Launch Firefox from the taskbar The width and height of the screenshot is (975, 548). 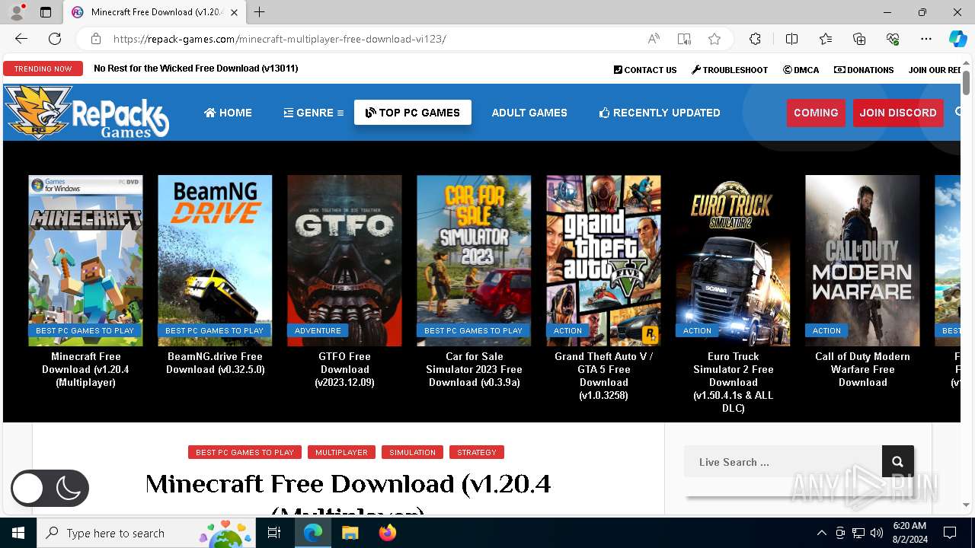click(x=388, y=533)
